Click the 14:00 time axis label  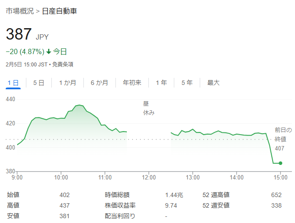tap(237, 177)
